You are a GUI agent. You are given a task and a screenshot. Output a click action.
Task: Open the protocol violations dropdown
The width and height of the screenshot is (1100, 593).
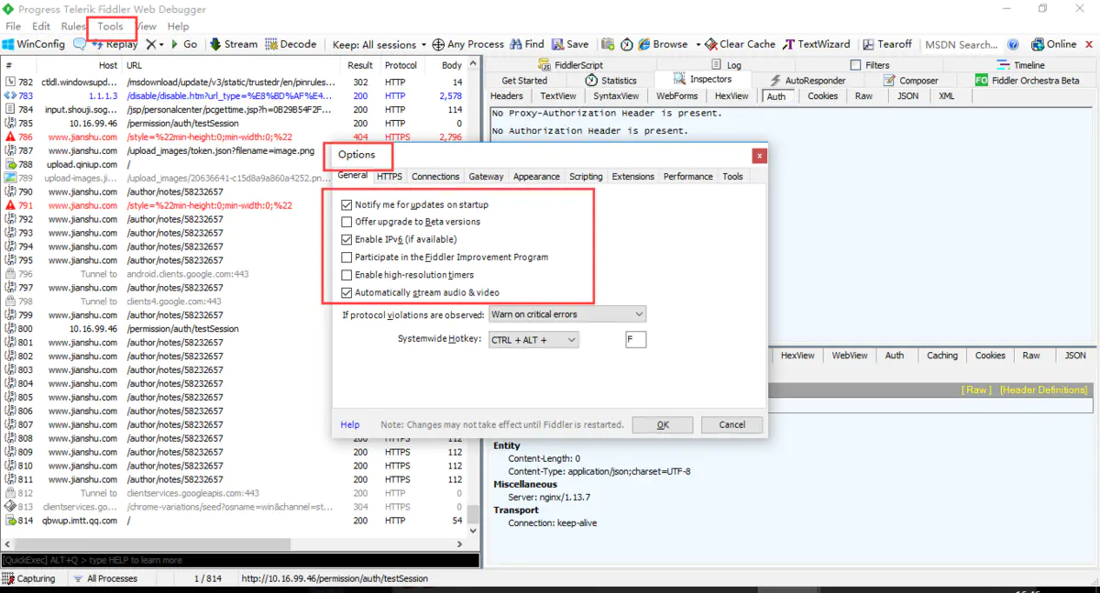[567, 314]
